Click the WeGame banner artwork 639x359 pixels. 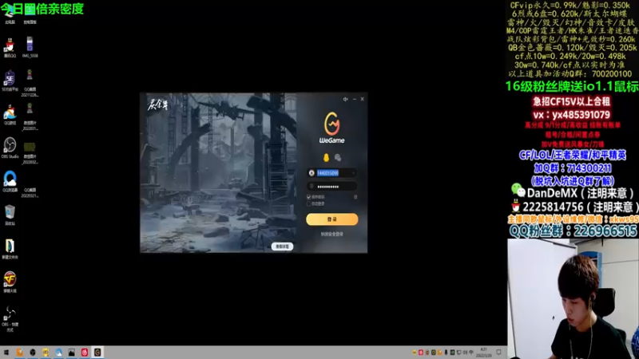point(218,172)
